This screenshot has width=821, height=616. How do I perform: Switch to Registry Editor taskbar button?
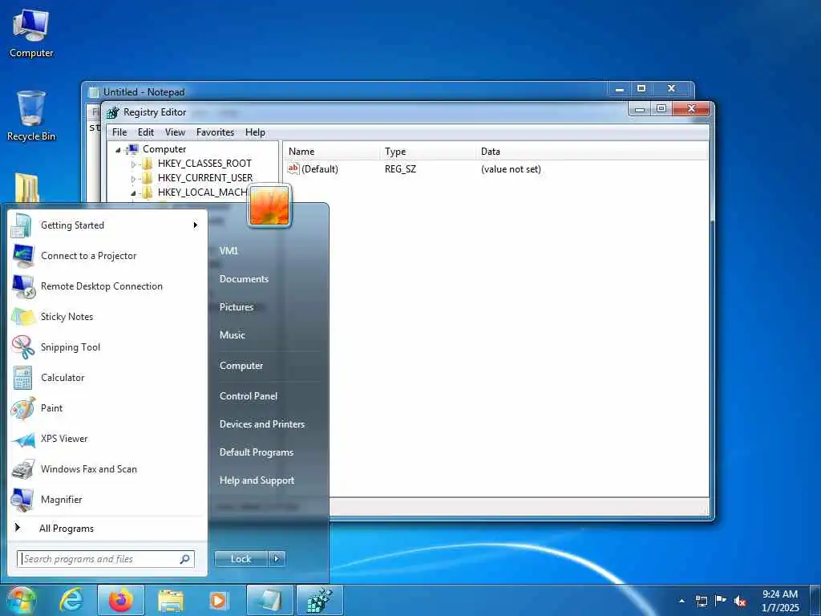319,600
